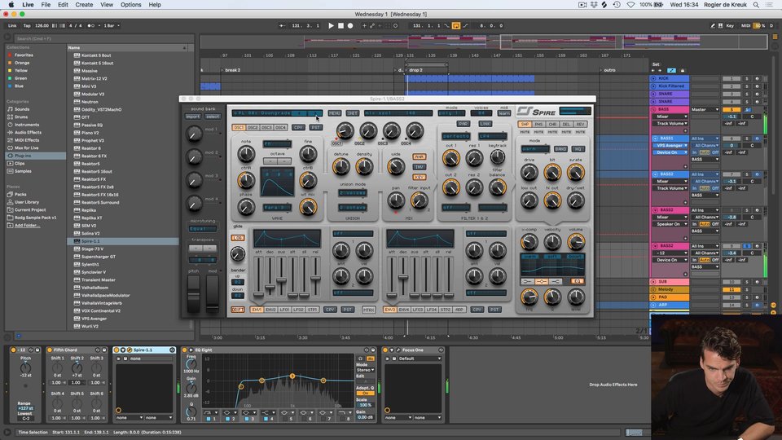Image resolution: width=782 pixels, height=440 pixels.
Task: Click the Link button in control bar
Action: coord(12,25)
